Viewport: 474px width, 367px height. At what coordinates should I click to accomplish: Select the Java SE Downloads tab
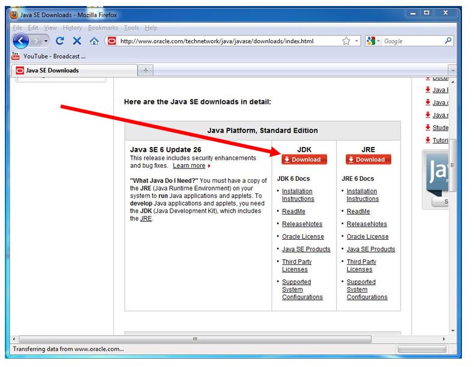click(72, 70)
